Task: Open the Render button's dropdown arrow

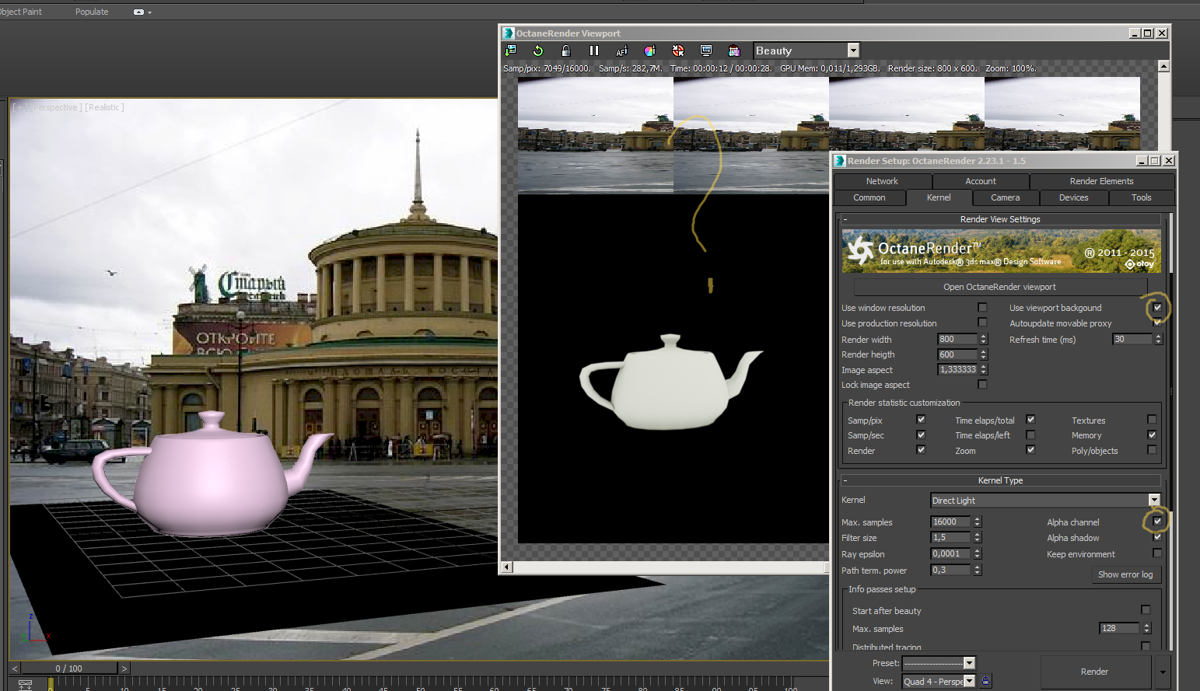Action: (1163, 672)
